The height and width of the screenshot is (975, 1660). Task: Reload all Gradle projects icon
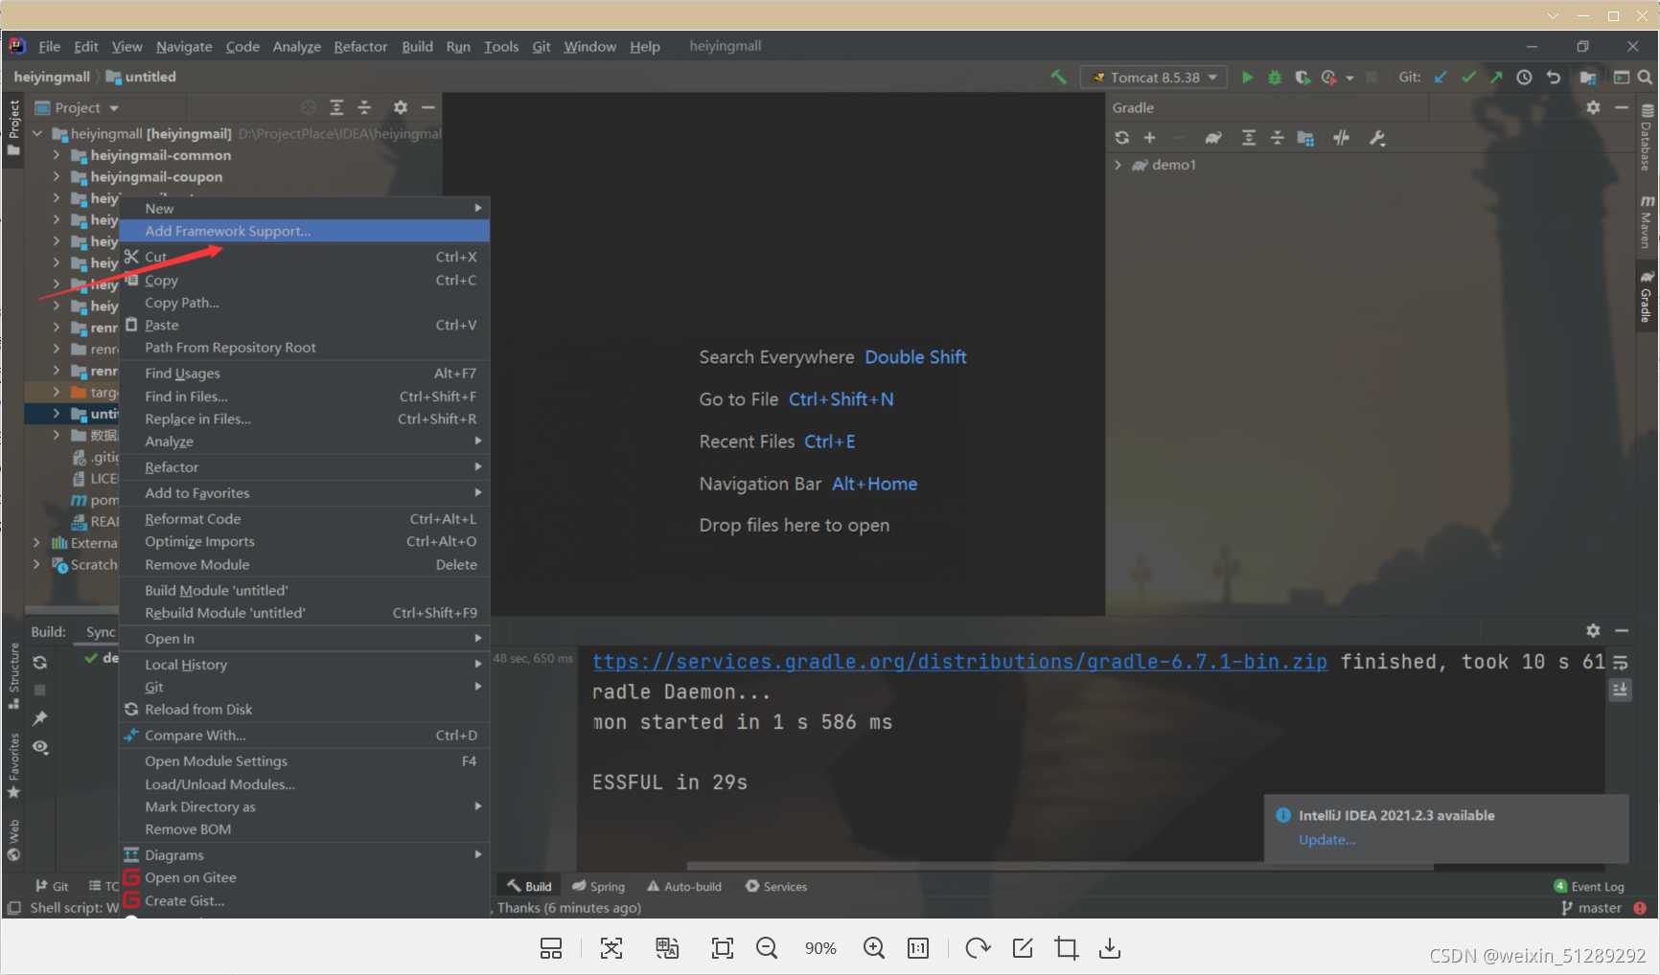click(1122, 138)
